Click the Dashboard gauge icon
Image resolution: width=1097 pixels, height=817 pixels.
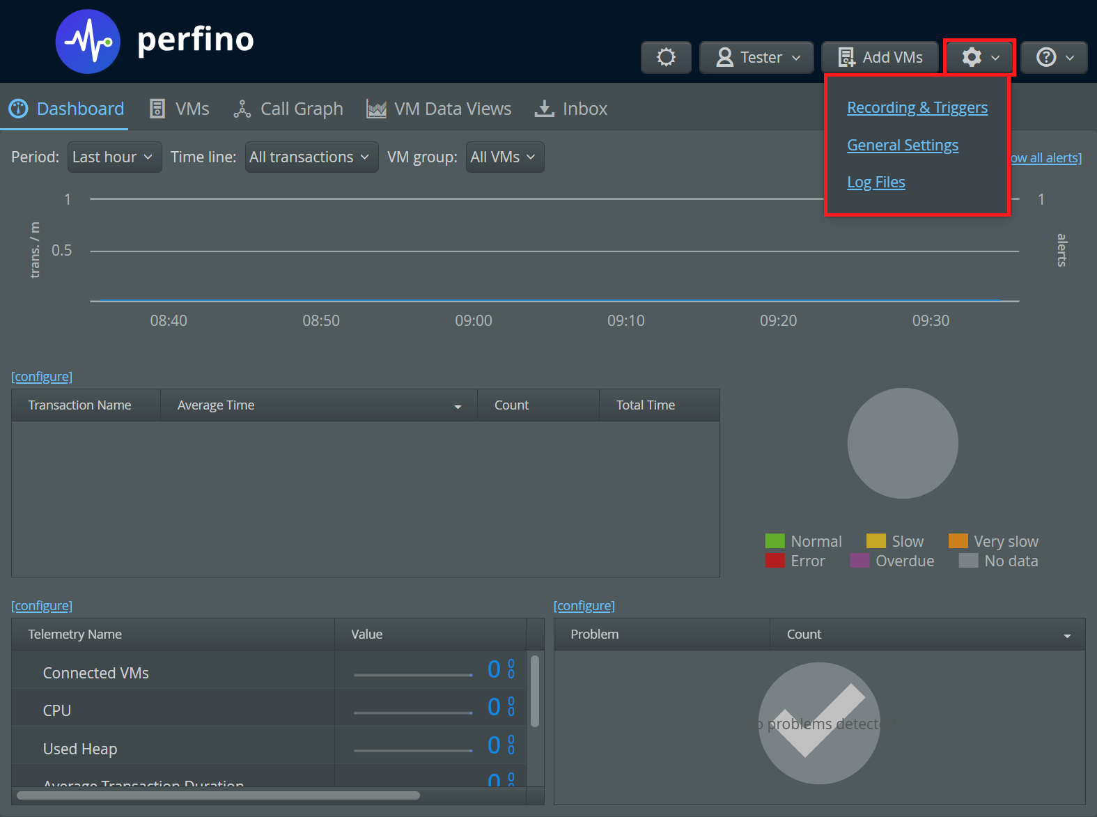(x=18, y=109)
